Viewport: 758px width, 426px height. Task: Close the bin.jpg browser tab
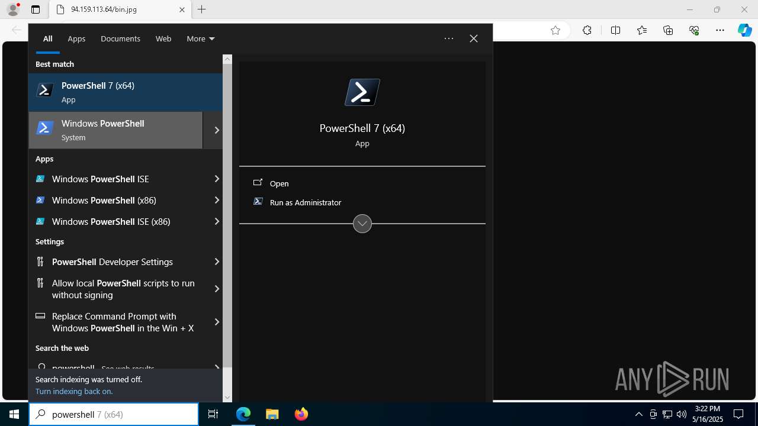[x=182, y=9]
